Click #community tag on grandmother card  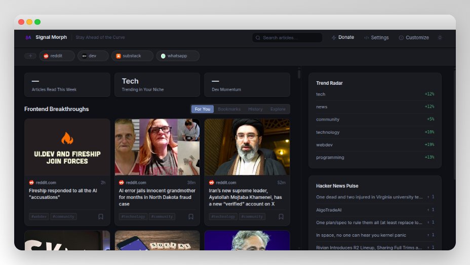pos(162,217)
